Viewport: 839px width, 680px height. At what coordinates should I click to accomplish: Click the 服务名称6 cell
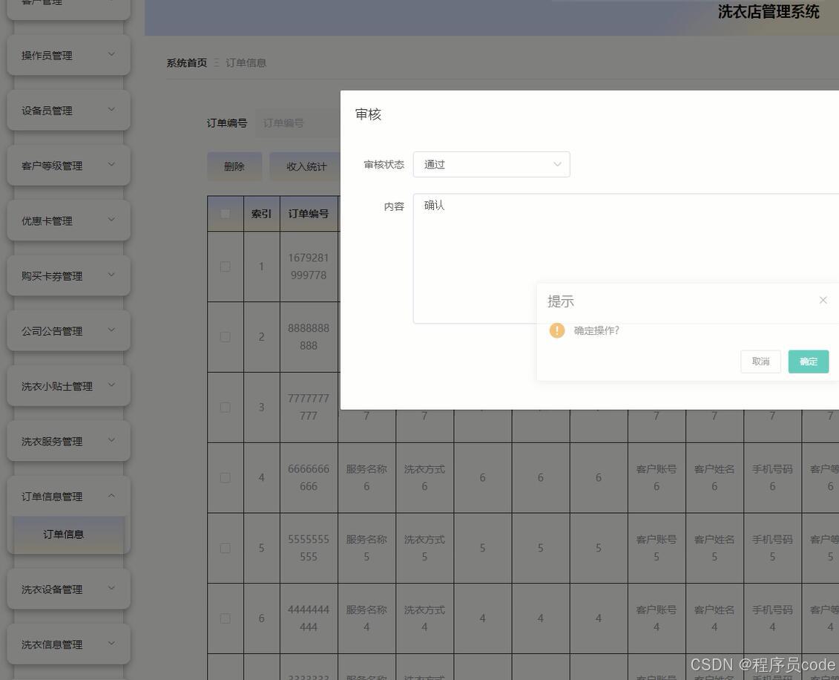click(x=366, y=477)
